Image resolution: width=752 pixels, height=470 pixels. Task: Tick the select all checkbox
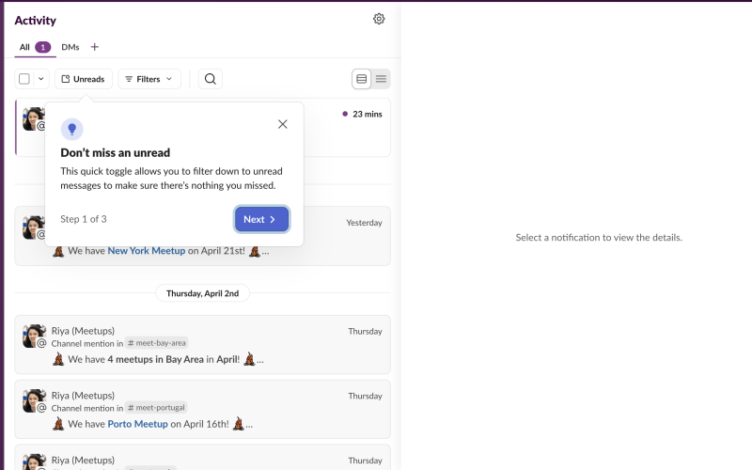tap(24, 79)
